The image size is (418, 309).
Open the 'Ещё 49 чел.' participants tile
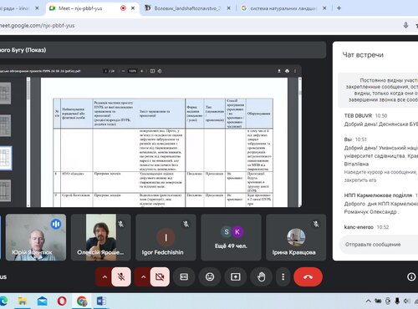coord(231,237)
